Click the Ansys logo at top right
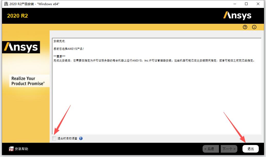 coord(237,16)
